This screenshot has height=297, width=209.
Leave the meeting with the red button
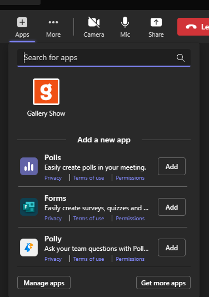click(193, 27)
